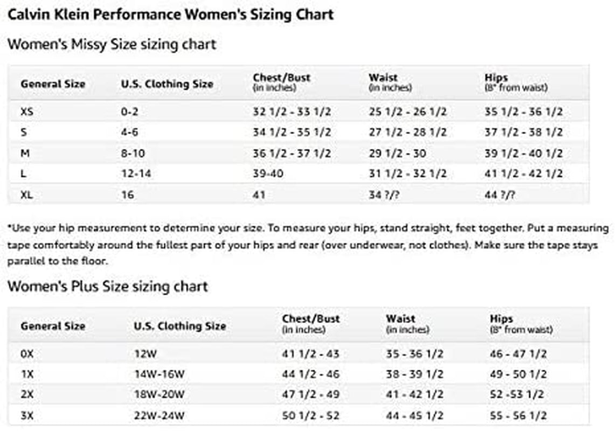Click the L row chest value 39-40
The width and height of the screenshot is (615, 431).
pyautogui.click(x=268, y=173)
